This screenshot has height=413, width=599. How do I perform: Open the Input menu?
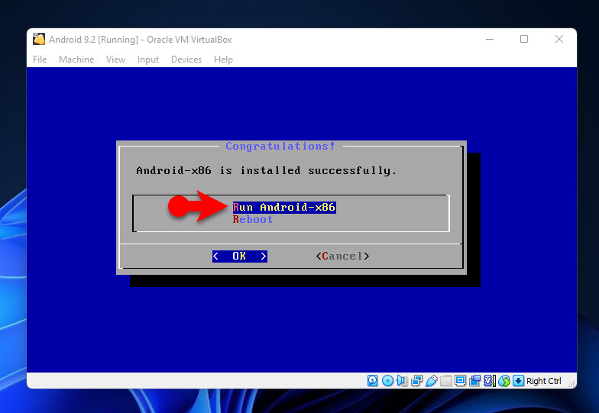(x=148, y=60)
